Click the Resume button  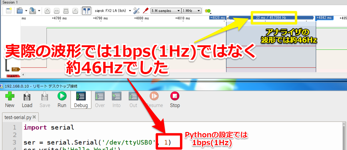tap(154, 100)
